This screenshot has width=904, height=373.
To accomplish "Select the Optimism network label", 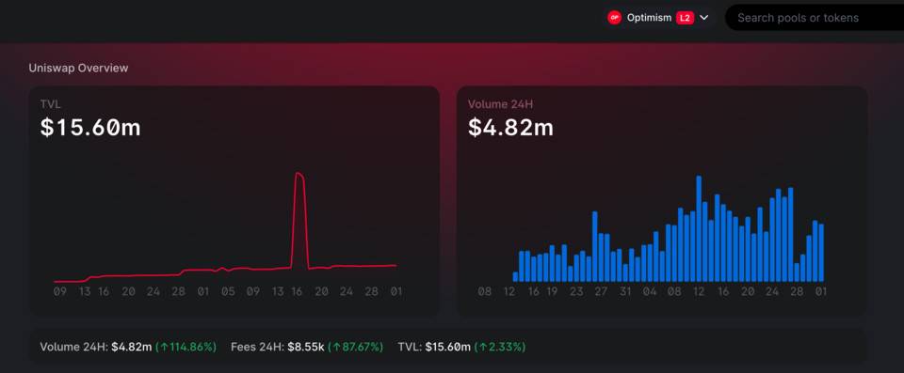I will 649,18.
